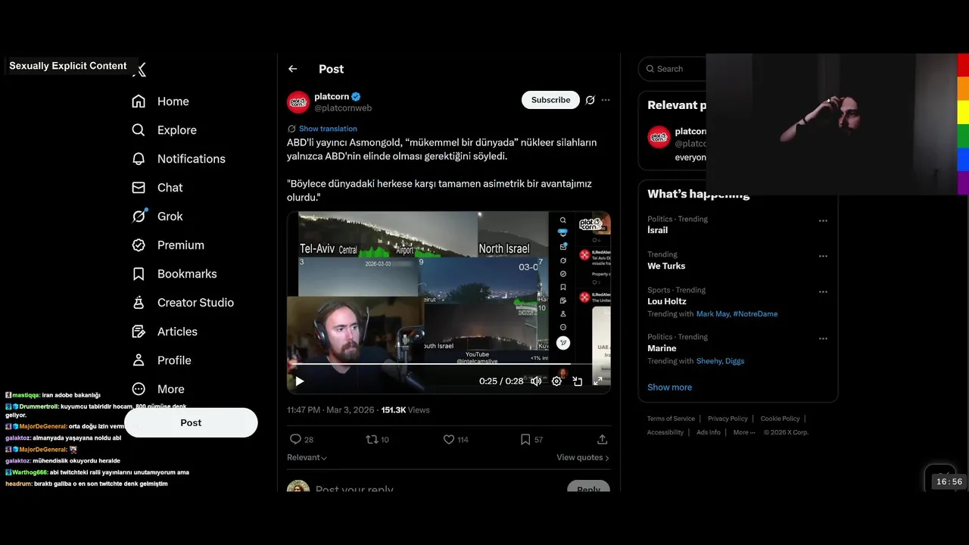969x545 pixels.
Task: Click the 151.3K Views count
Action: 405,410
